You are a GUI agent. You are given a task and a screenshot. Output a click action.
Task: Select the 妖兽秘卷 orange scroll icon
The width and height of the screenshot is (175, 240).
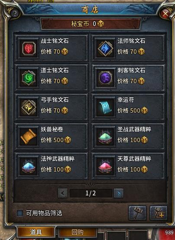(x=29, y=136)
